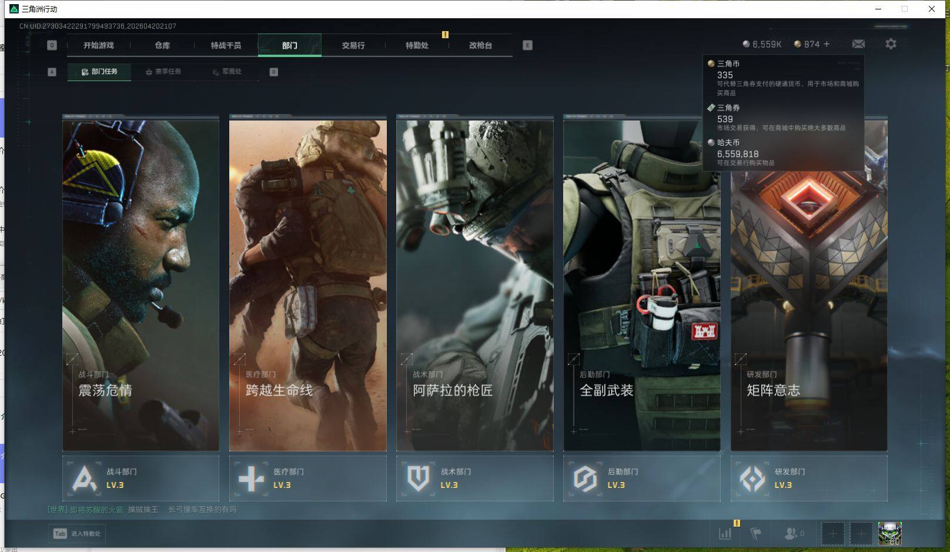Open the friends list icon
This screenshot has width=950, height=552.
click(x=791, y=533)
